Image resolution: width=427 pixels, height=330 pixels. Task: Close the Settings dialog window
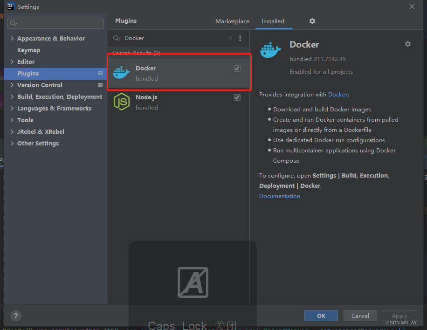click(x=412, y=7)
